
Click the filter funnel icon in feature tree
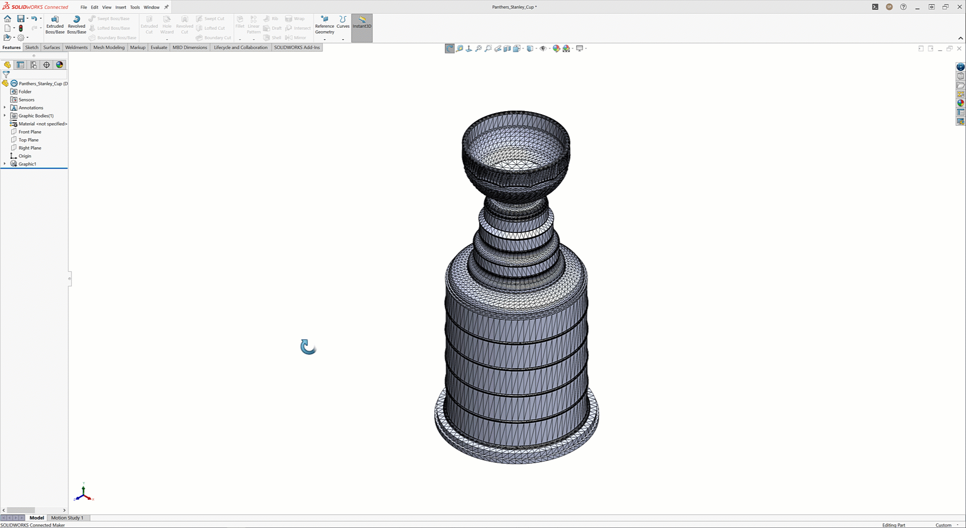[x=6, y=74]
